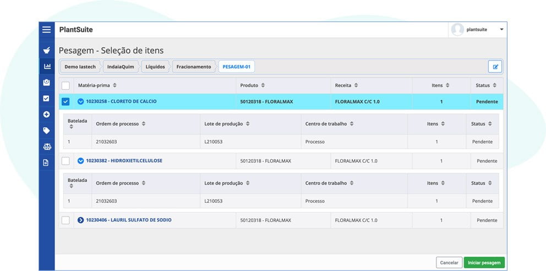Select the Líquidos breadcrumb

pyautogui.click(x=155, y=67)
